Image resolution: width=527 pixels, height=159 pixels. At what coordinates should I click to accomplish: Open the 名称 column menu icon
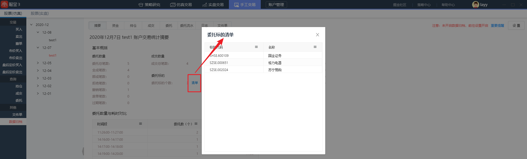[x=315, y=47]
